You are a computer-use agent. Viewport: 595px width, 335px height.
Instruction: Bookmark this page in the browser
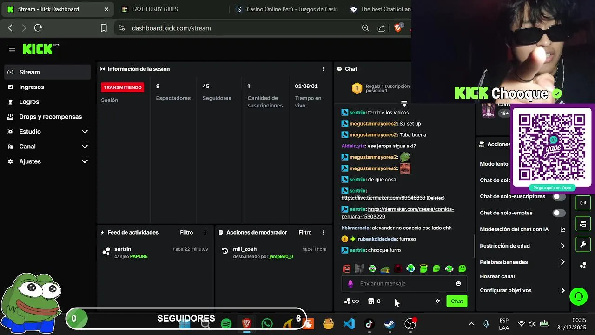pyautogui.click(x=104, y=28)
